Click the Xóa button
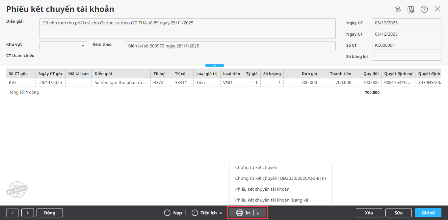 (x=369, y=213)
